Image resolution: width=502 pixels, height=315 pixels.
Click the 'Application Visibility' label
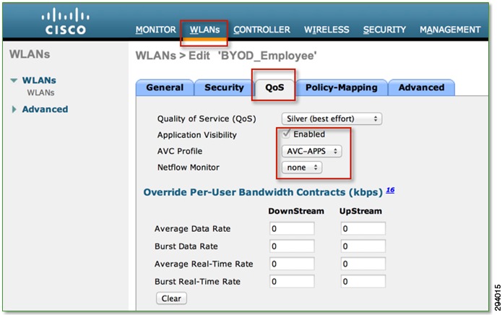pyautogui.click(x=197, y=135)
